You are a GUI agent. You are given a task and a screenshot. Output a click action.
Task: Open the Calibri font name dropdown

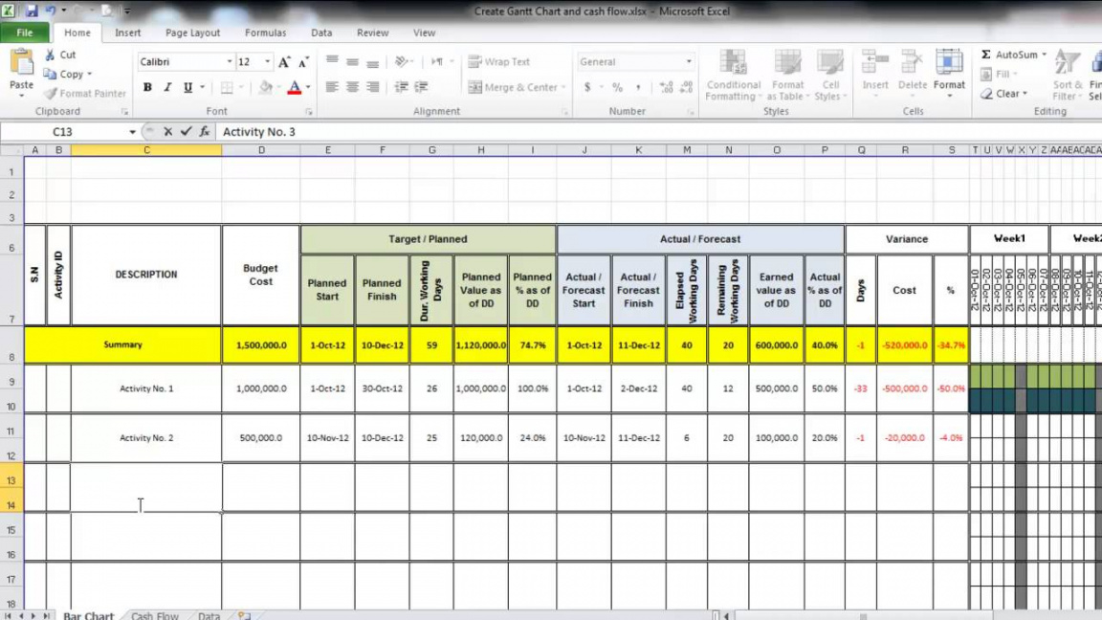[x=230, y=62]
